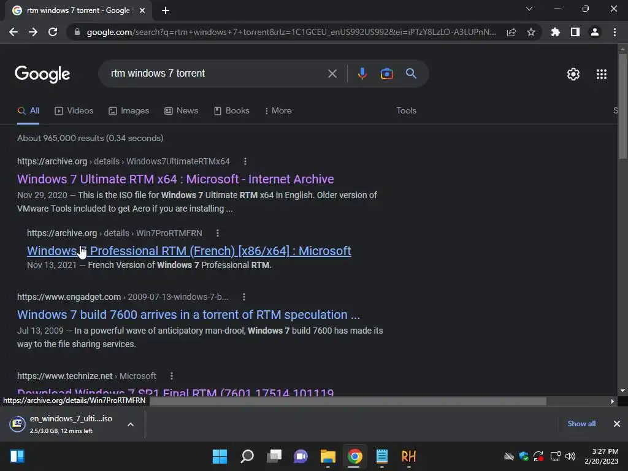Close the rtm windows 7 torrent tab
Screen dimensions: 628x471
(142, 10)
